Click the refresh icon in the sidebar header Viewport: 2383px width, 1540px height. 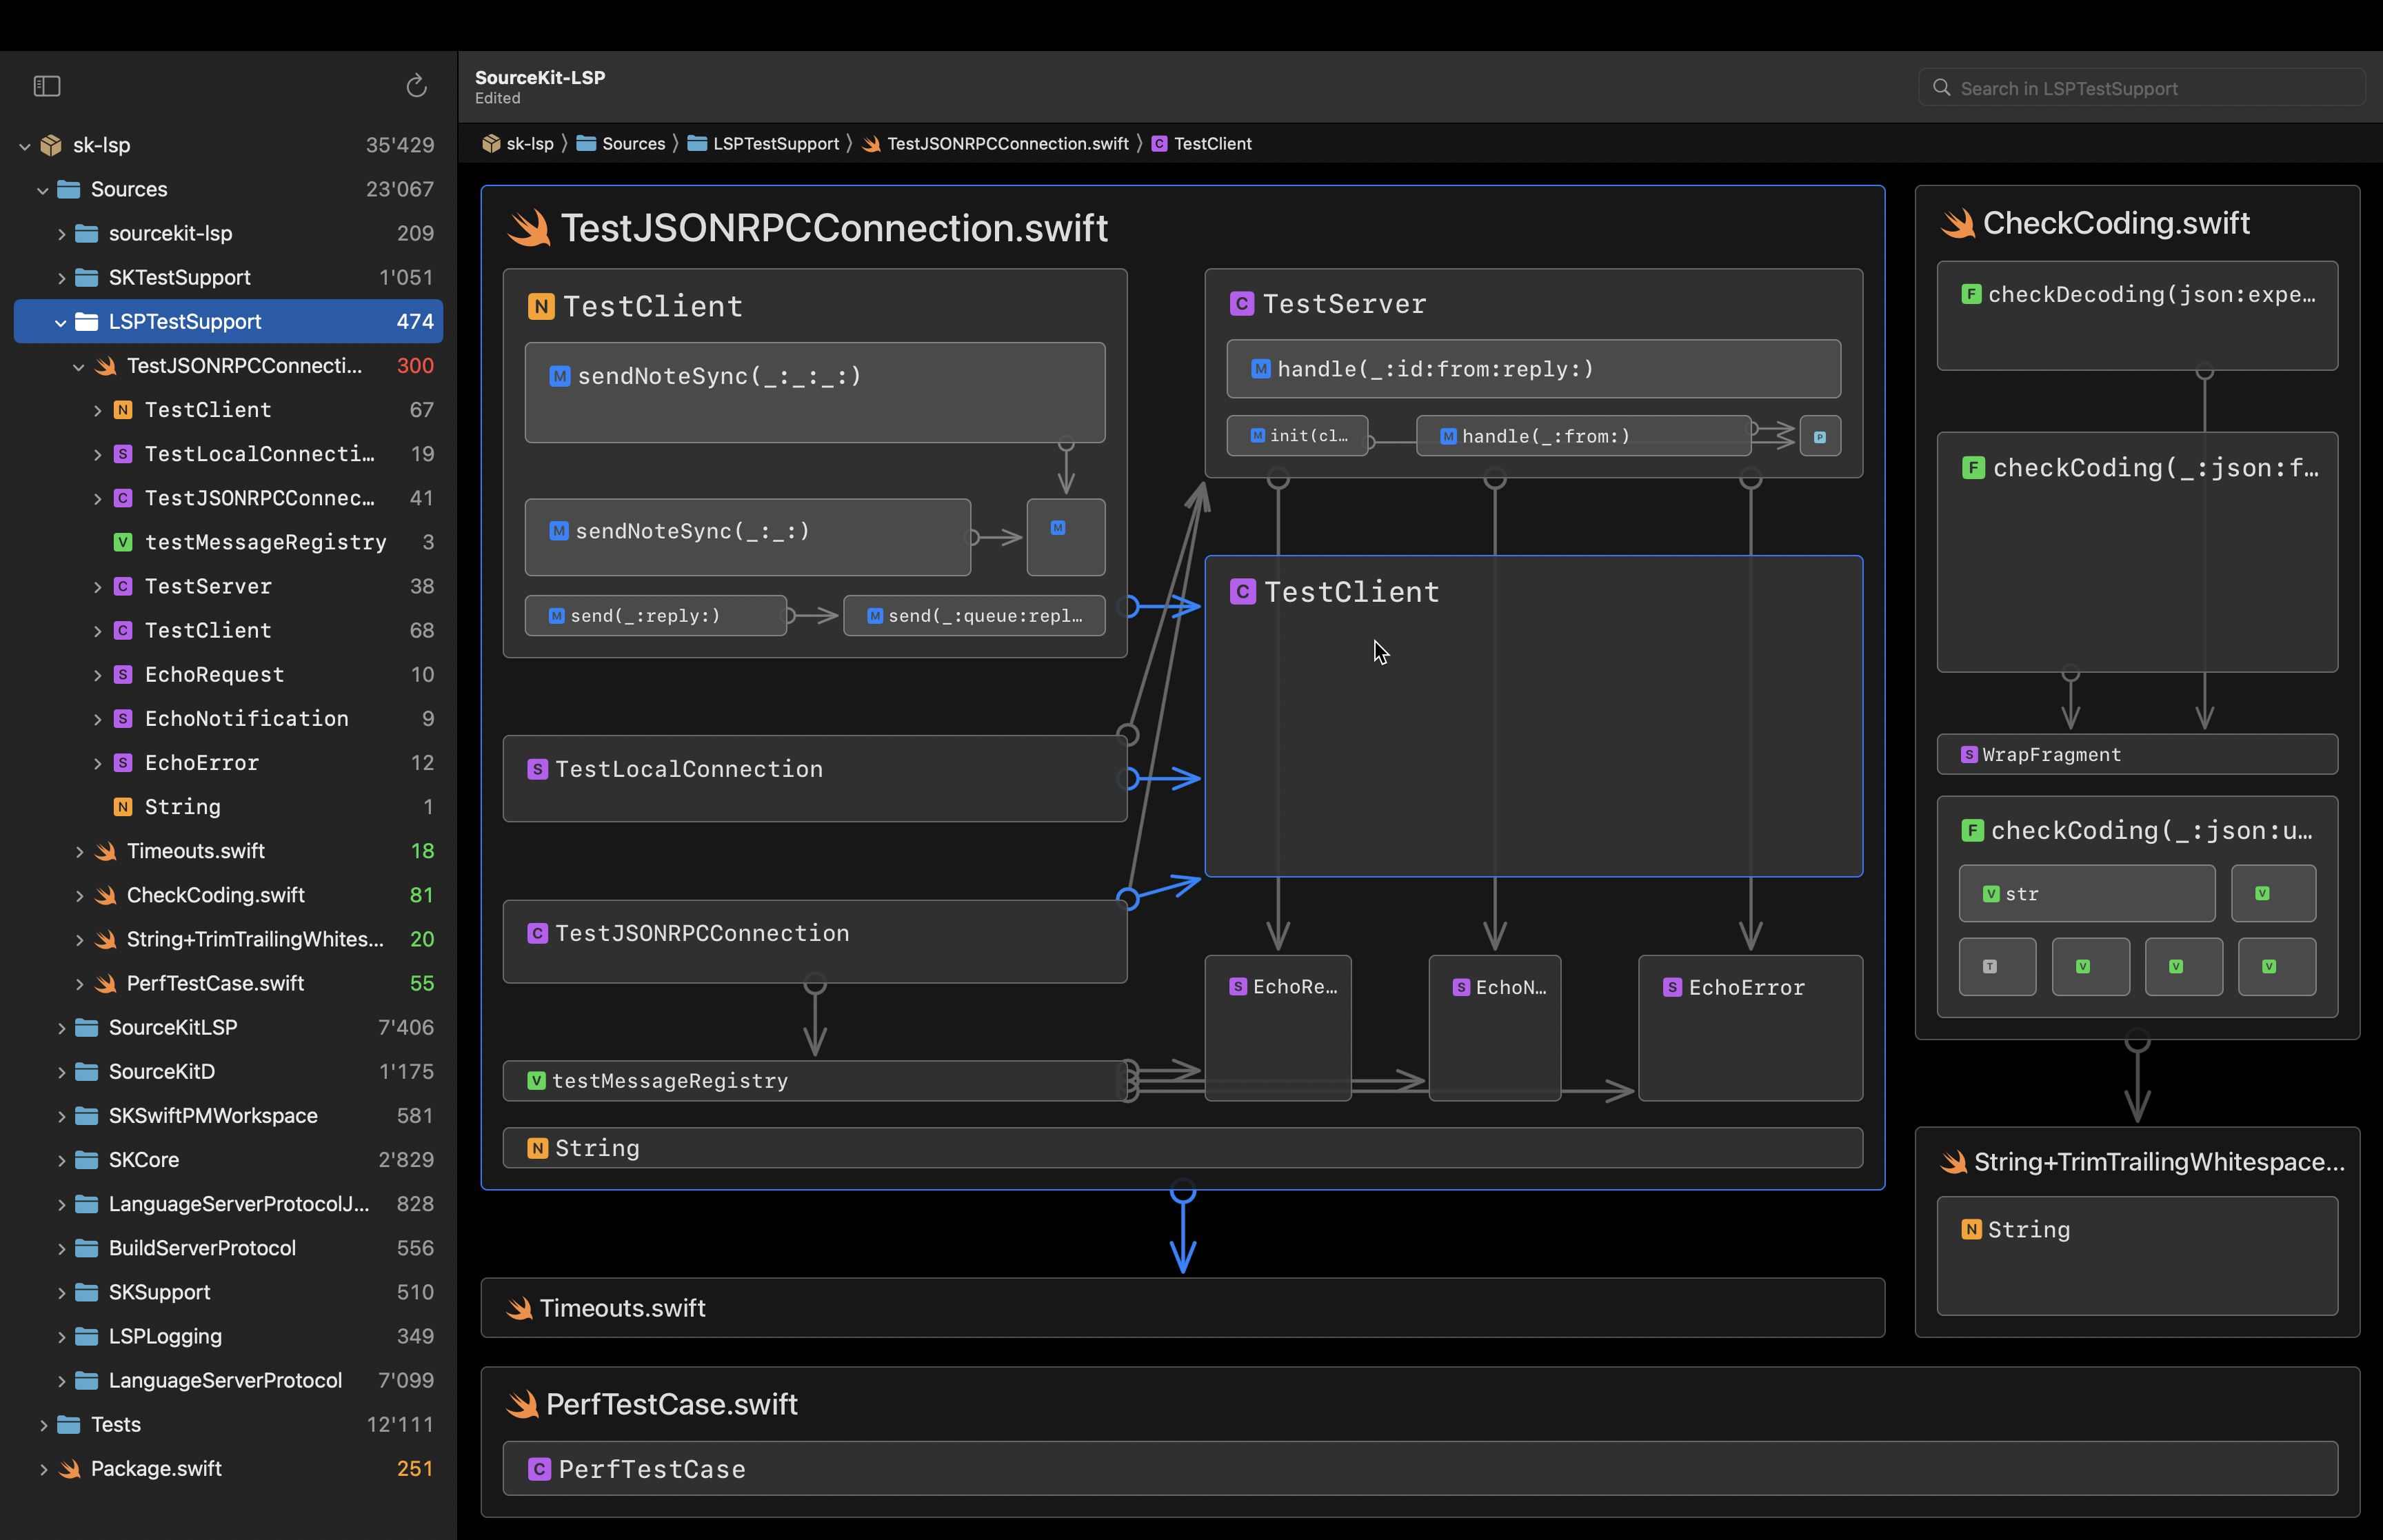(x=416, y=86)
